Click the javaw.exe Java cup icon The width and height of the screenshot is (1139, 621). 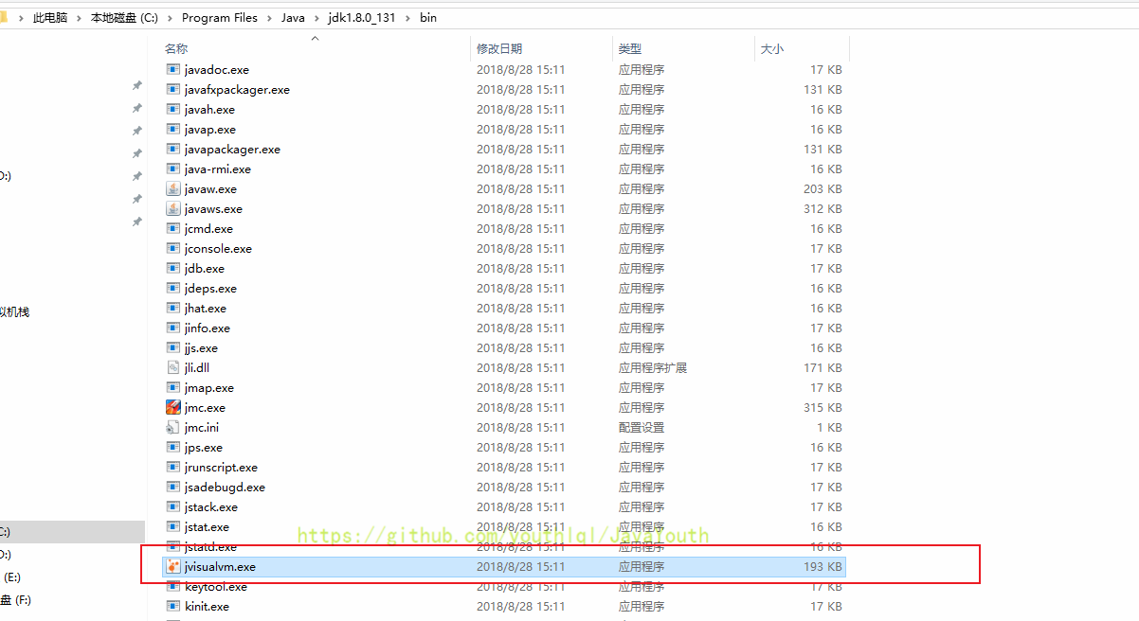coord(172,188)
